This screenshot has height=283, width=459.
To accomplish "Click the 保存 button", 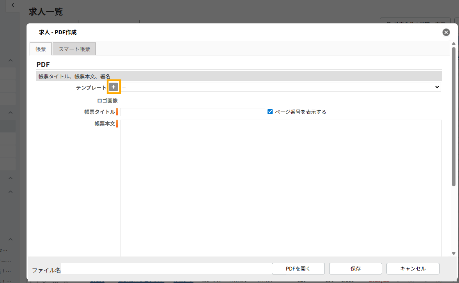I will [x=355, y=269].
